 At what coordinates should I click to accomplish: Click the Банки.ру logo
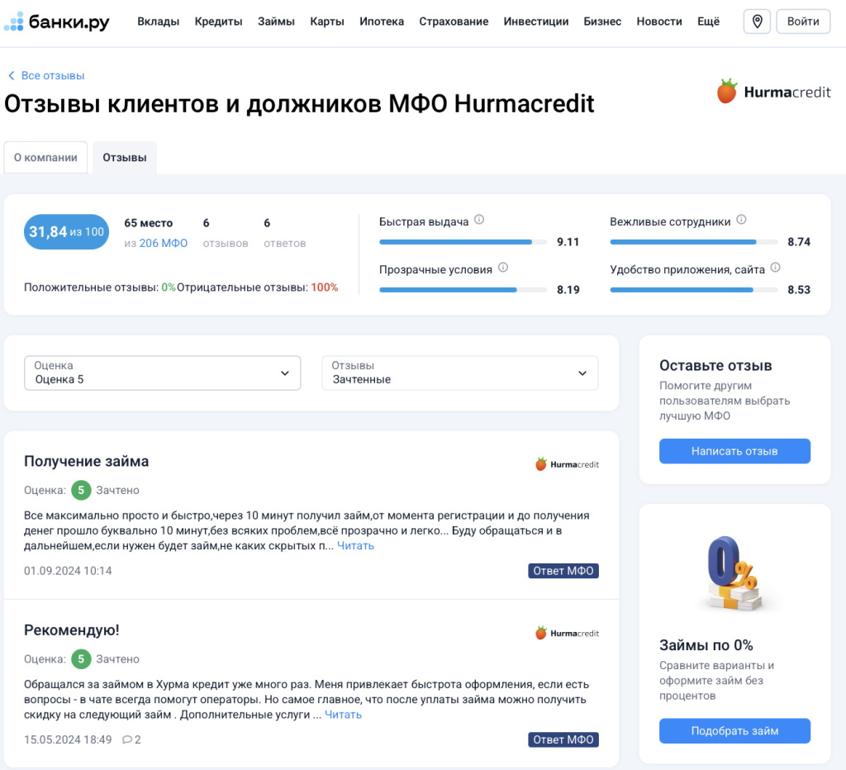[x=56, y=21]
